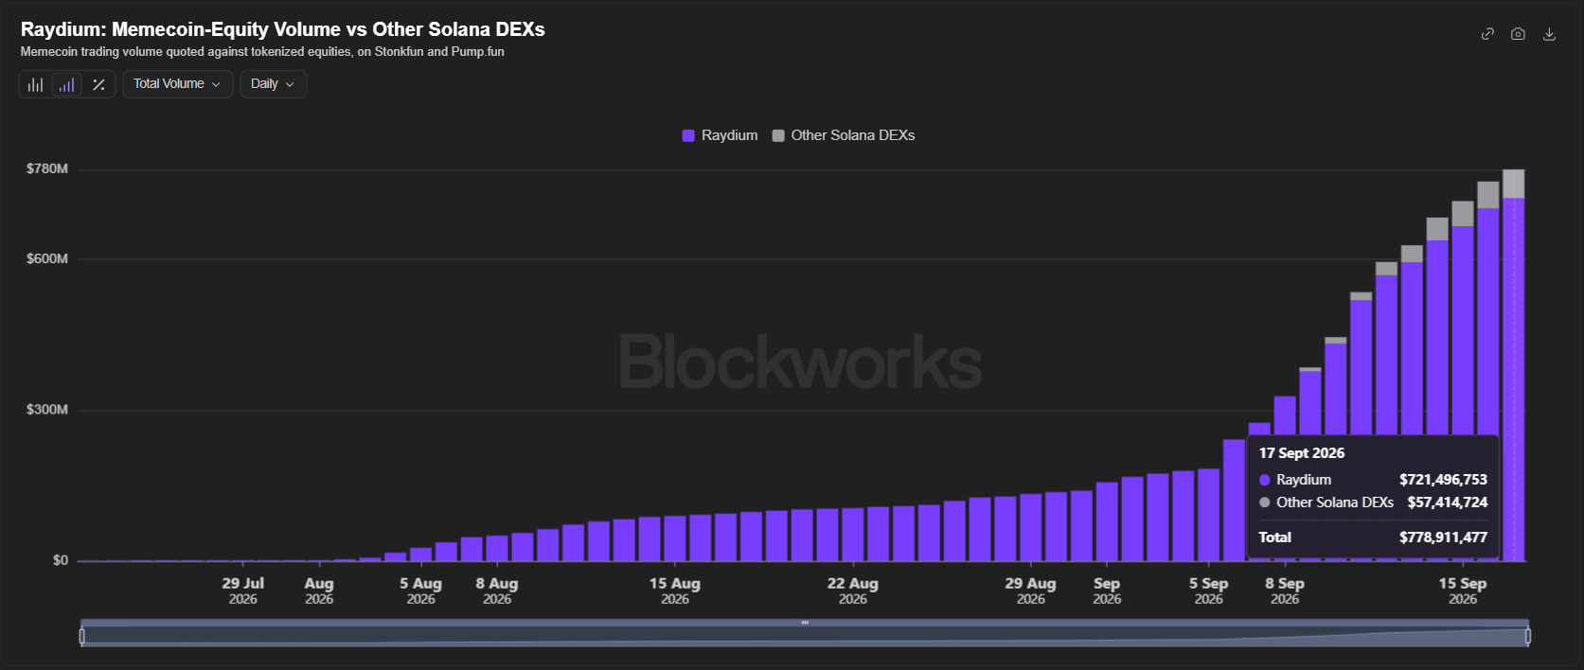Take a chart snapshot with camera icon
This screenshot has width=1584, height=670.
click(1518, 34)
